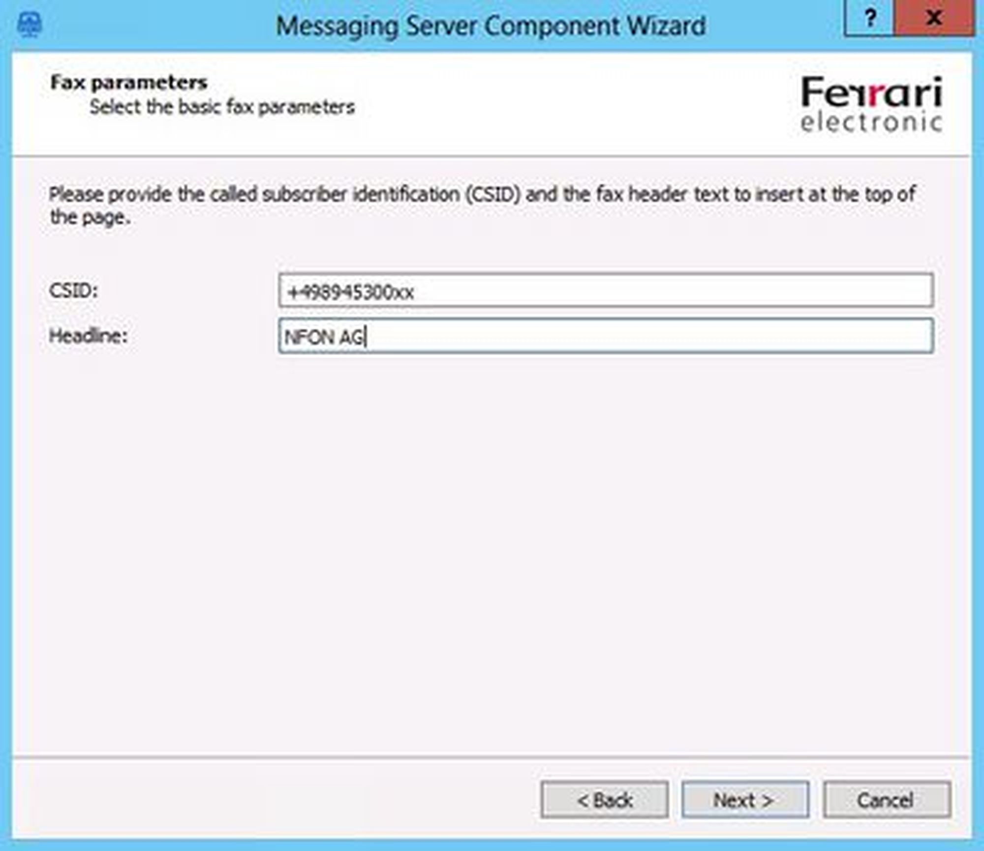Click the 'Select the basic fax parameters' subtitle
984x851 pixels.
pyautogui.click(x=222, y=107)
